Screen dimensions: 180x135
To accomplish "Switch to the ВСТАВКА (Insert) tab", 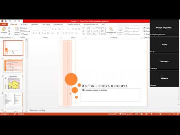I will (x=24, y=24).
